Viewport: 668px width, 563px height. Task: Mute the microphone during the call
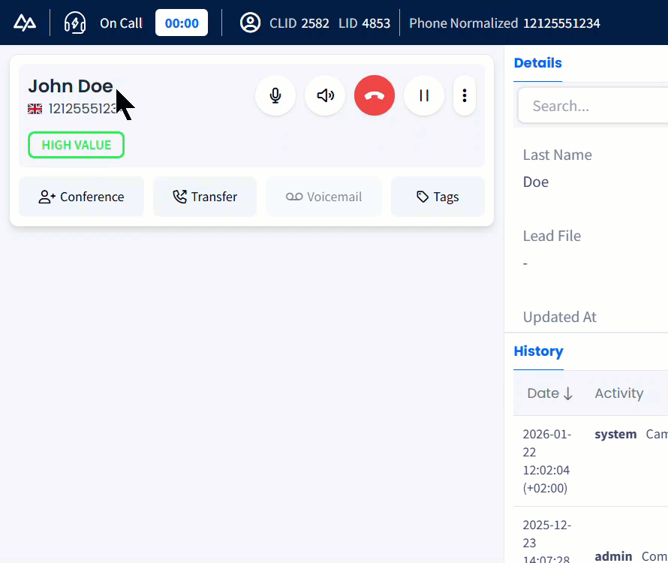[x=275, y=95]
